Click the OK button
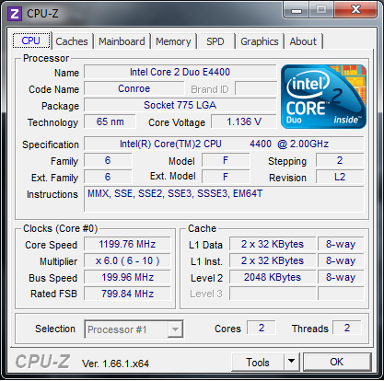Screen dimensions: 384x381 point(337,362)
